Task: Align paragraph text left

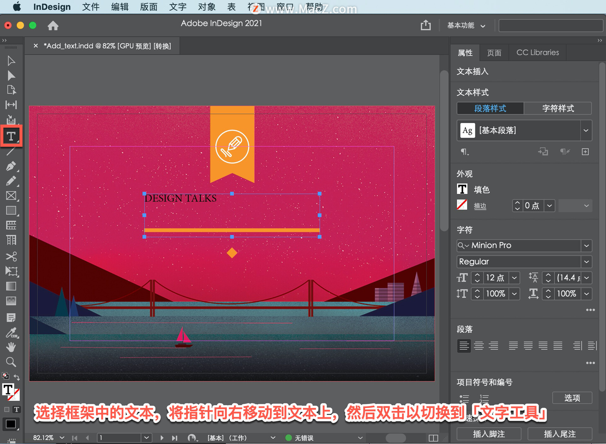Action: pyautogui.click(x=464, y=346)
